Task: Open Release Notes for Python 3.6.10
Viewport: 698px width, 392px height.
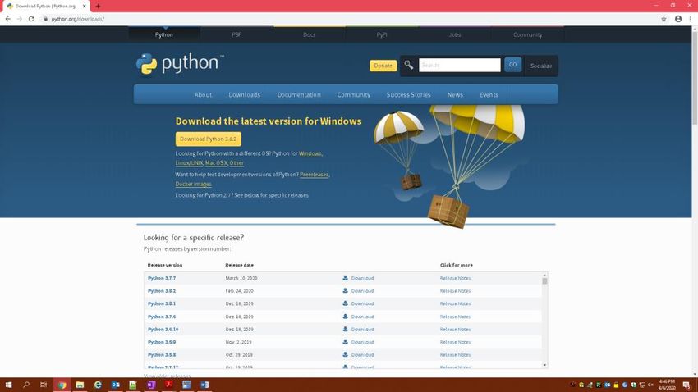Action: [x=455, y=330]
